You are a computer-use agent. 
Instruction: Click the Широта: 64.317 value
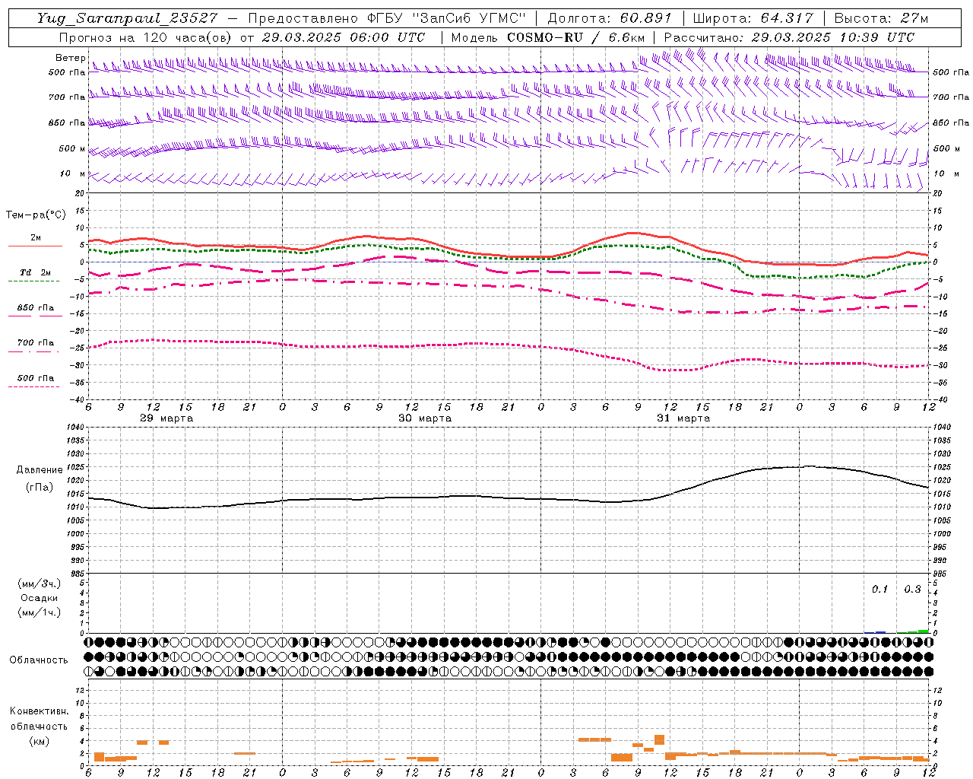coord(753,18)
